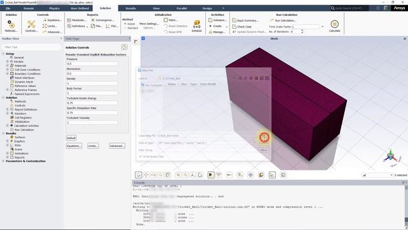The width and height of the screenshot is (408, 230).
Task: Switch to the Domain ribbon tab
Action: point(29,8)
